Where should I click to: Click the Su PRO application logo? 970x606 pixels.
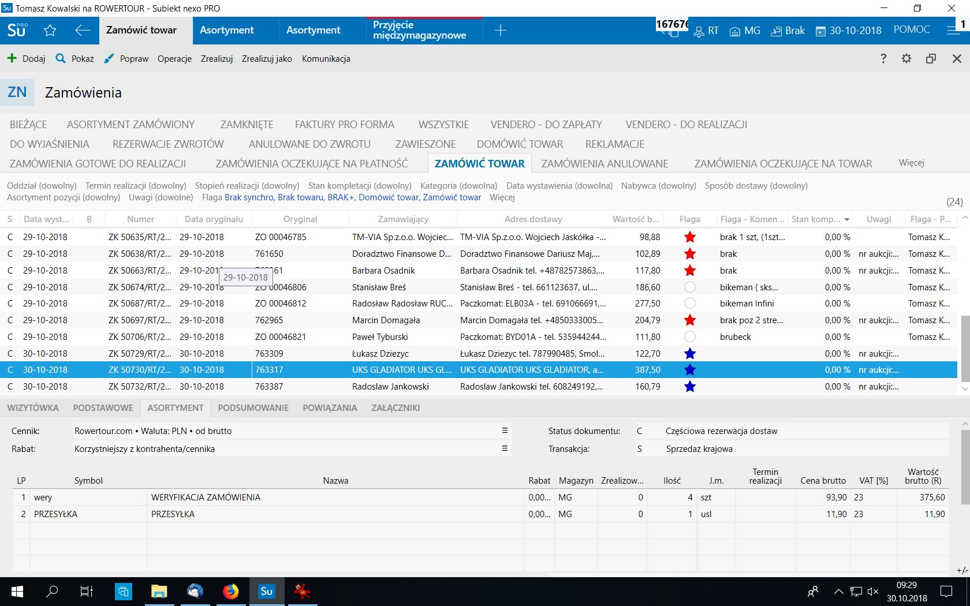point(17,31)
